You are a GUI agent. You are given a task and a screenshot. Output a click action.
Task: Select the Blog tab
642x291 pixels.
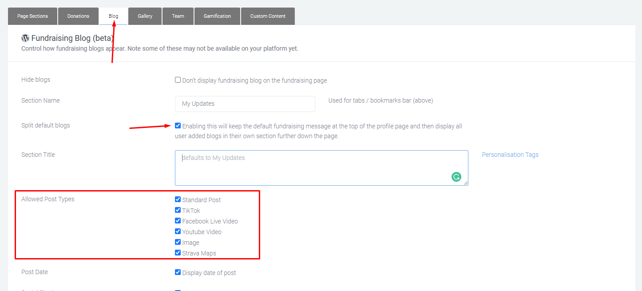(114, 16)
